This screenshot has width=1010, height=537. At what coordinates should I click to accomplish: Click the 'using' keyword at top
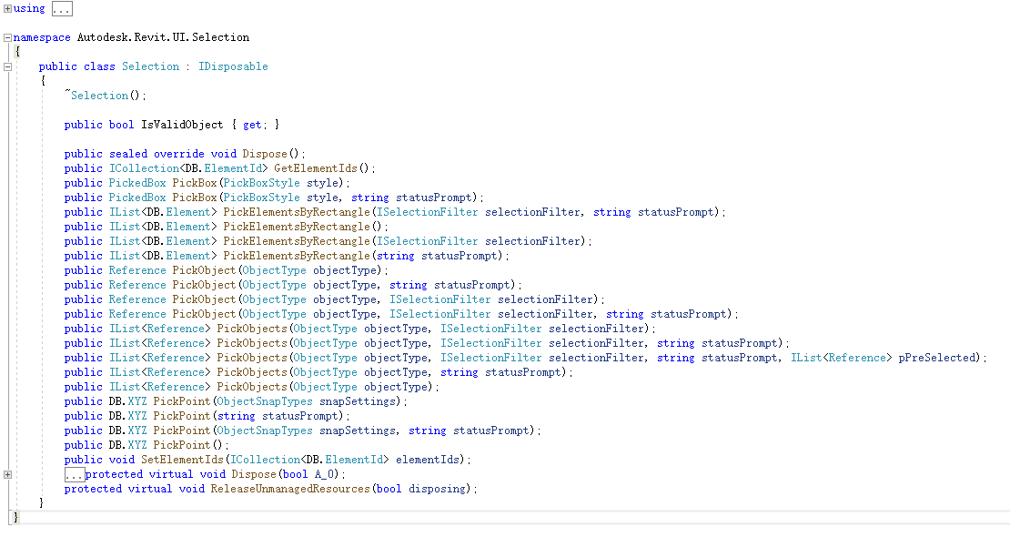pos(29,8)
